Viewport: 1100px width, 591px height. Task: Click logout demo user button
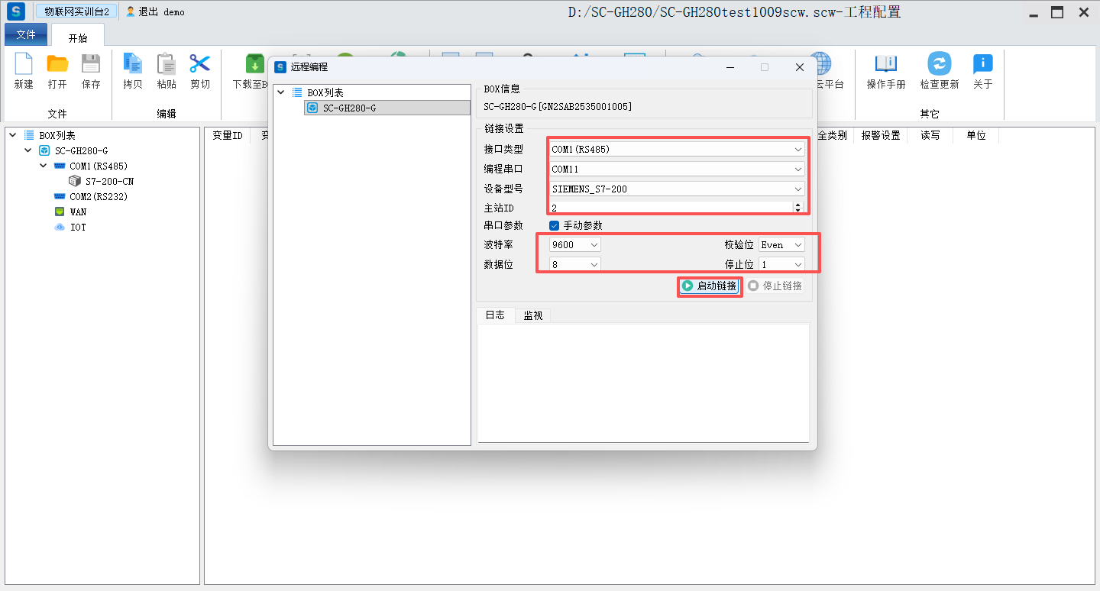pos(155,11)
